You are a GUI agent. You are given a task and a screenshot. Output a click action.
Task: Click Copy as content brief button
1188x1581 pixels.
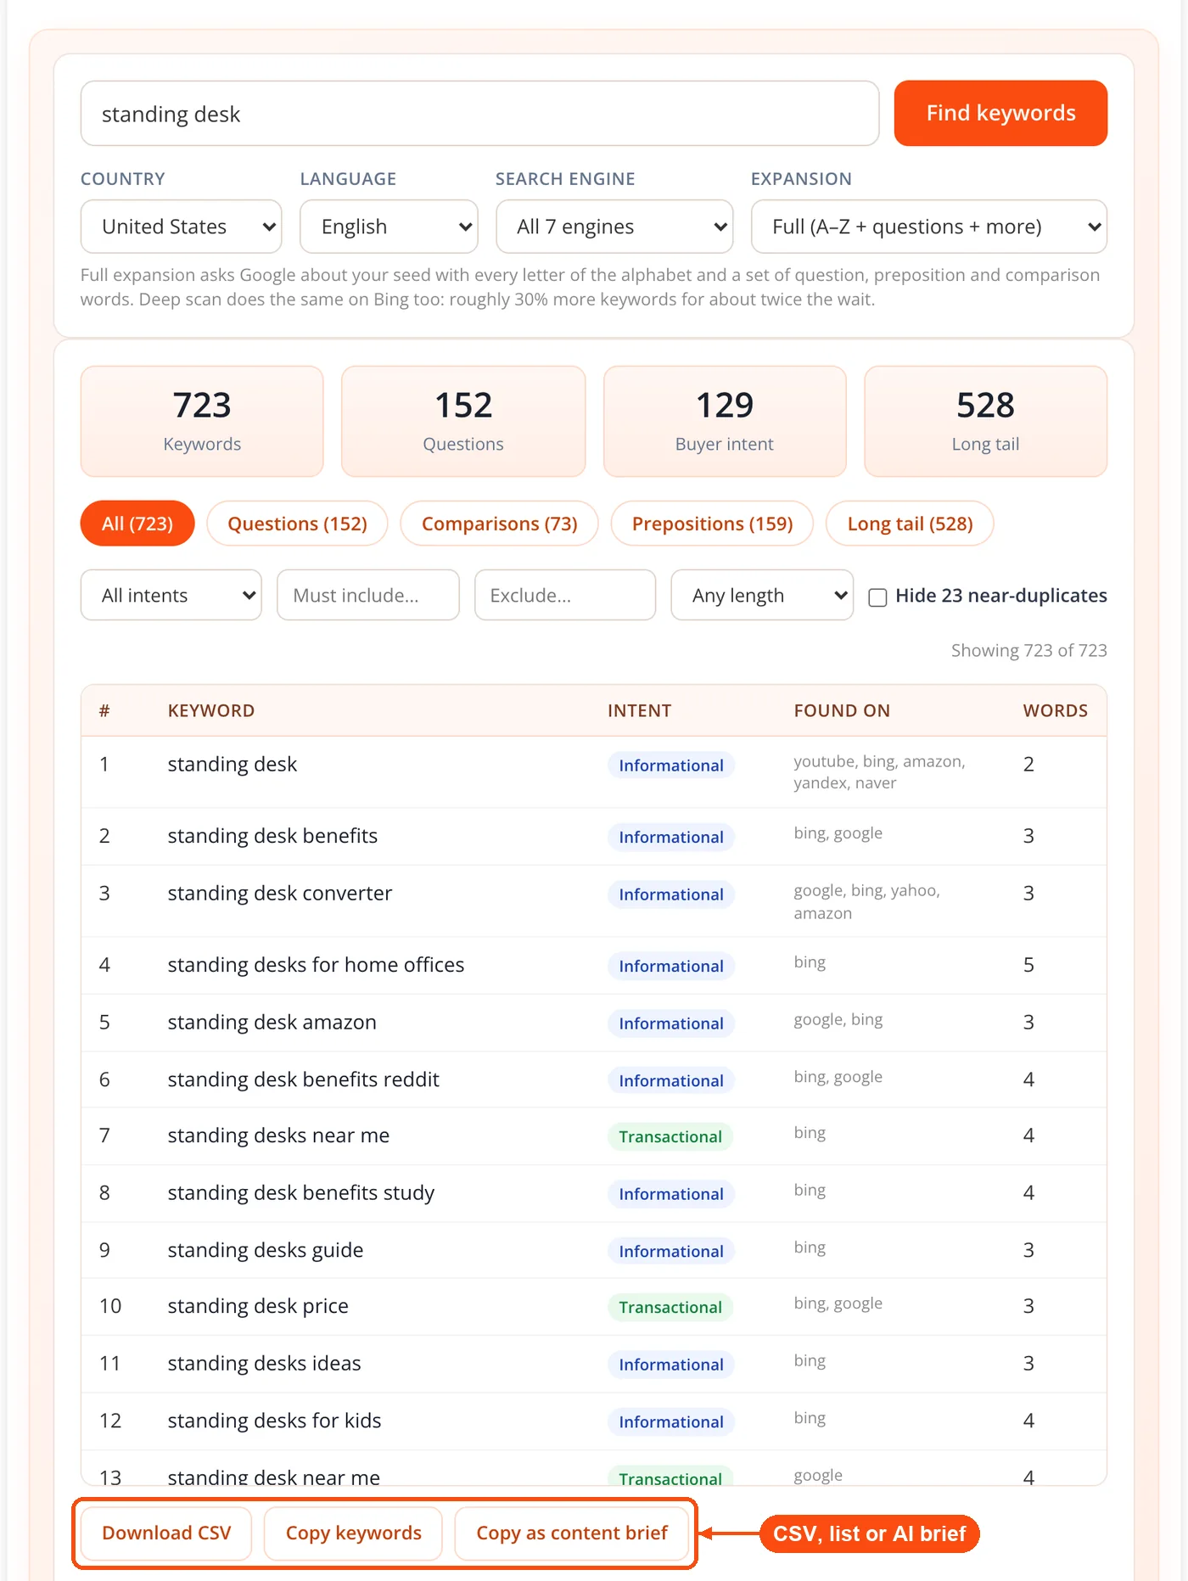tap(571, 1533)
